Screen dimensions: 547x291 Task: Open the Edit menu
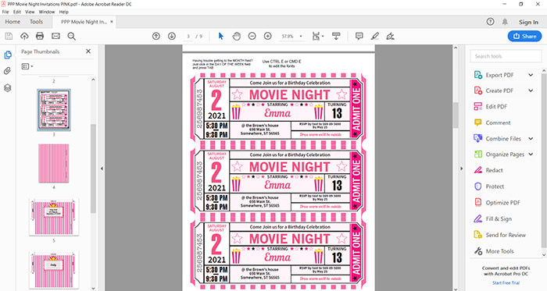pos(17,12)
